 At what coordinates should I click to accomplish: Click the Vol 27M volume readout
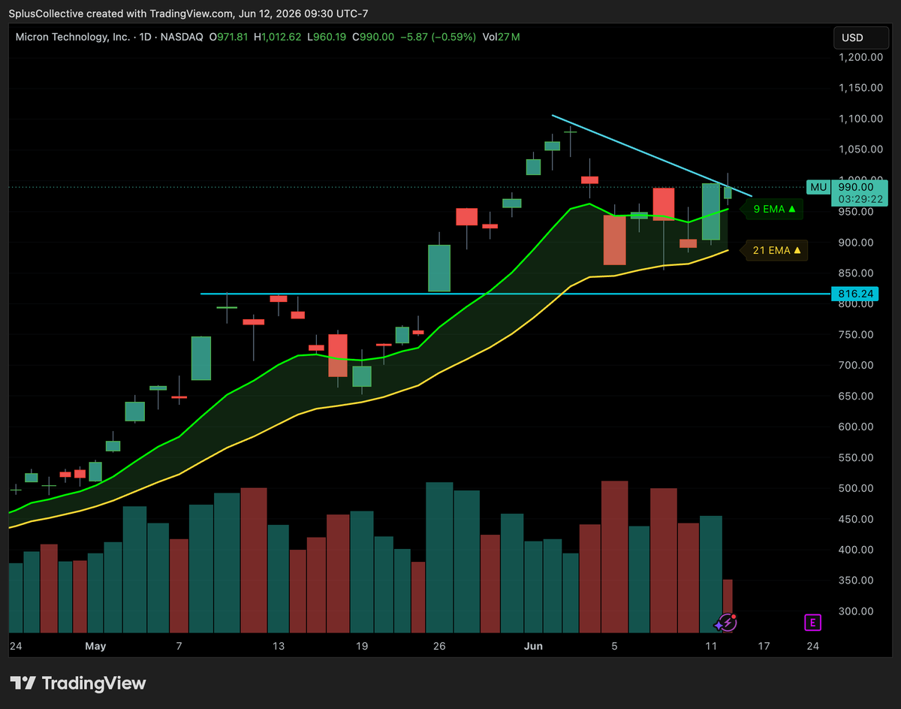[x=502, y=37]
